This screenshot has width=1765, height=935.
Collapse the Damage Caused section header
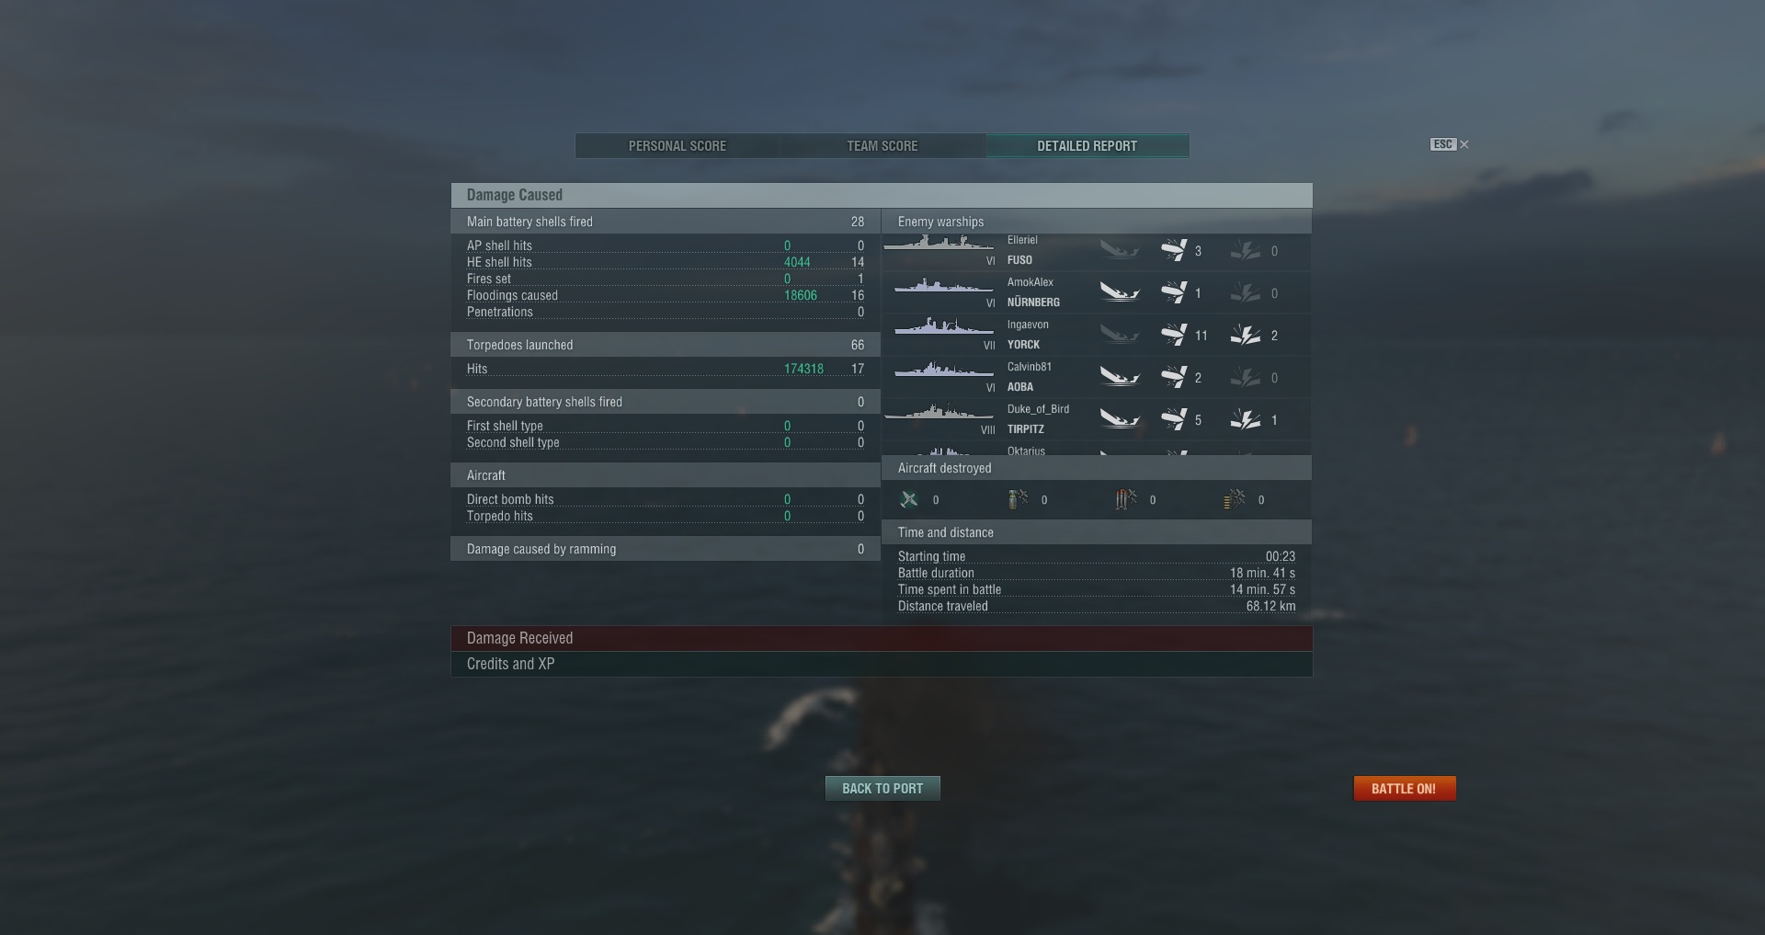(882, 195)
